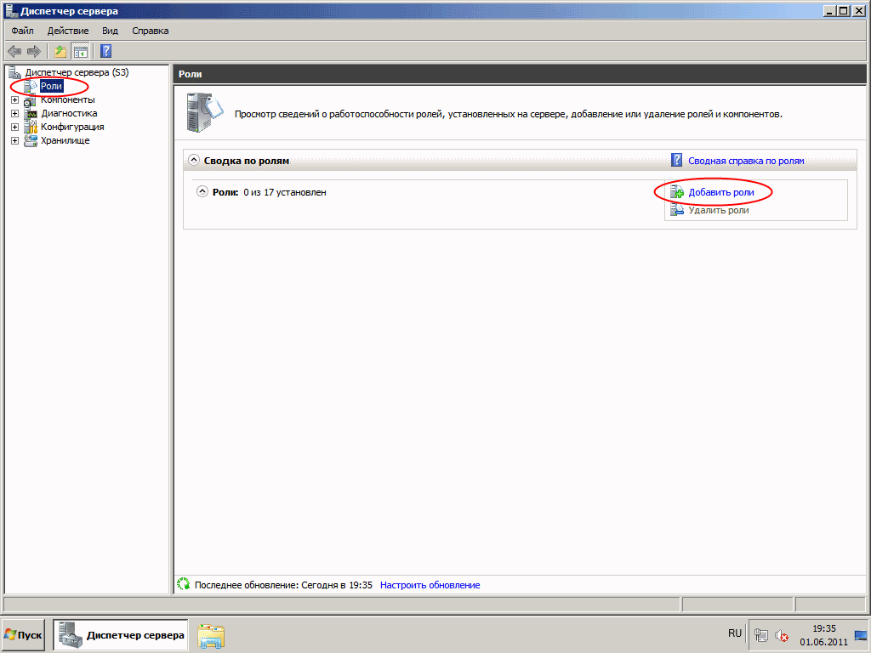The width and height of the screenshot is (871, 653).
Task: Click the Удалить роли link
Action: [719, 210]
